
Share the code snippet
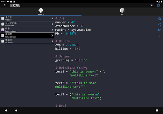click(x=159, y=24)
